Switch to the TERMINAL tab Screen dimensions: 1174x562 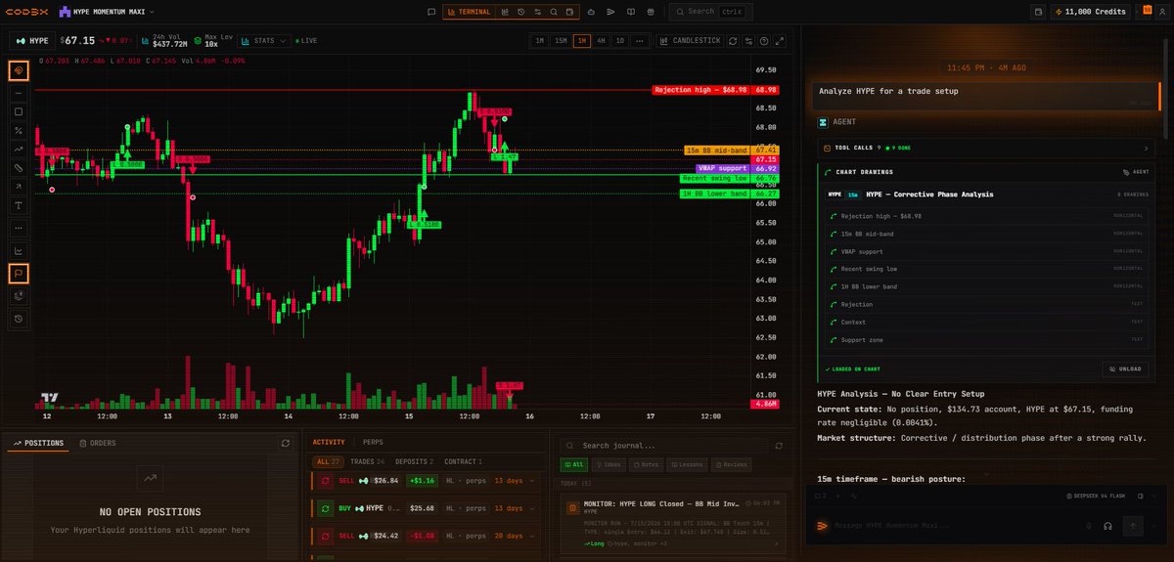click(x=468, y=12)
